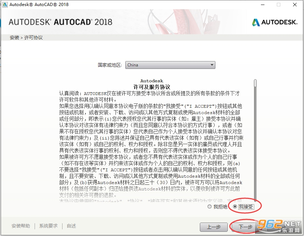Open the 安装帮助 installation help link
This screenshot has height=236, width=304.
pos(21,226)
